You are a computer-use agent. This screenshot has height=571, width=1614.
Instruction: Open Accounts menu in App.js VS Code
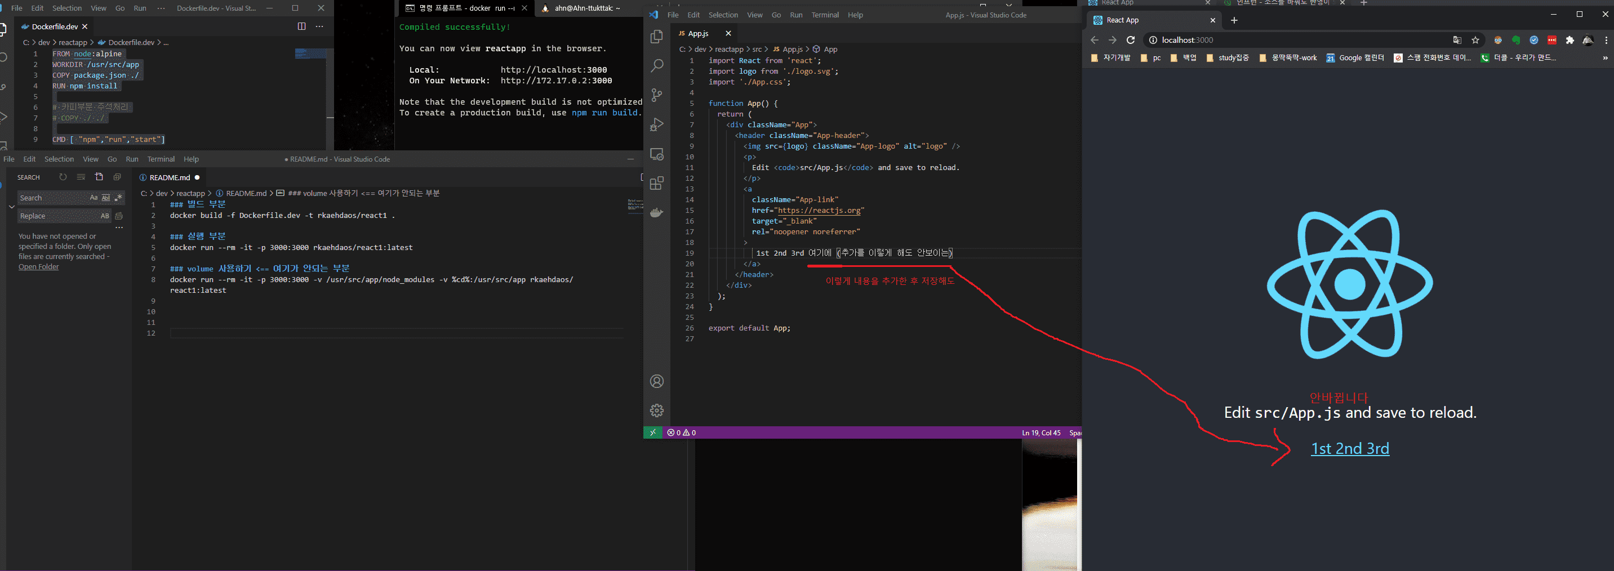(657, 381)
